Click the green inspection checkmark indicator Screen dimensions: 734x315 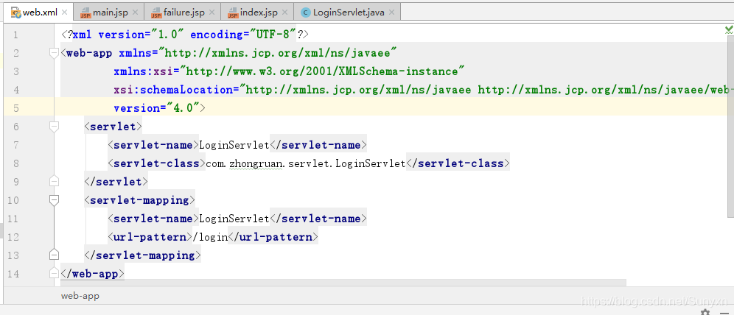pos(729,30)
